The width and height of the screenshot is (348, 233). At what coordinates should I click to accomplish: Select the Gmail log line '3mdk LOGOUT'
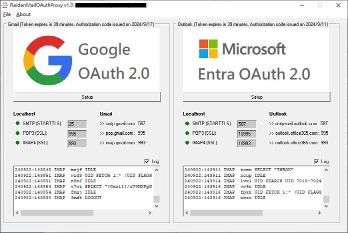click(58, 198)
